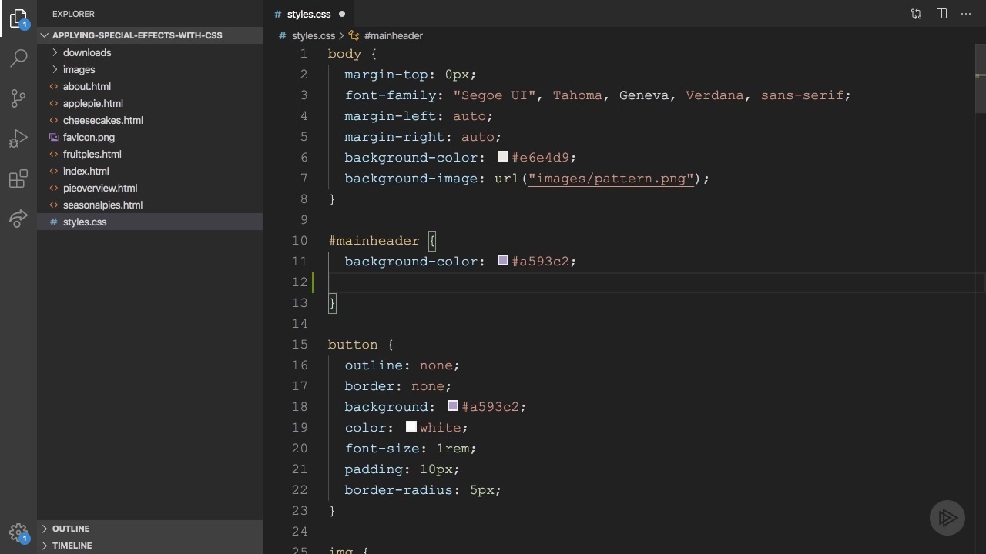Expand the TIMELINE section
The width and height of the screenshot is (986, 554).
pyautogui.click(x=72, y=546)
